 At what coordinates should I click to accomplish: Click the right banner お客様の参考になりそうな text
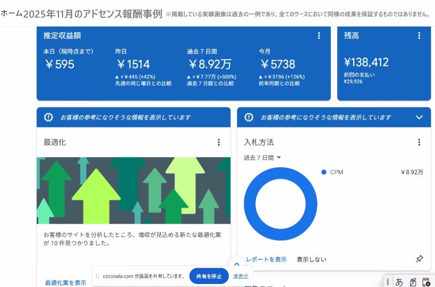(326, 117)
